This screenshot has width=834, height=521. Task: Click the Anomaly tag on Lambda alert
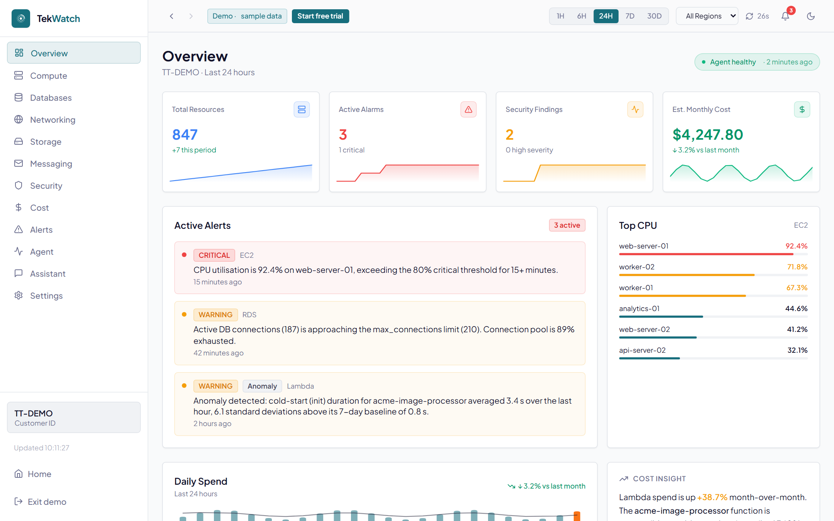[x=262, y=386]
